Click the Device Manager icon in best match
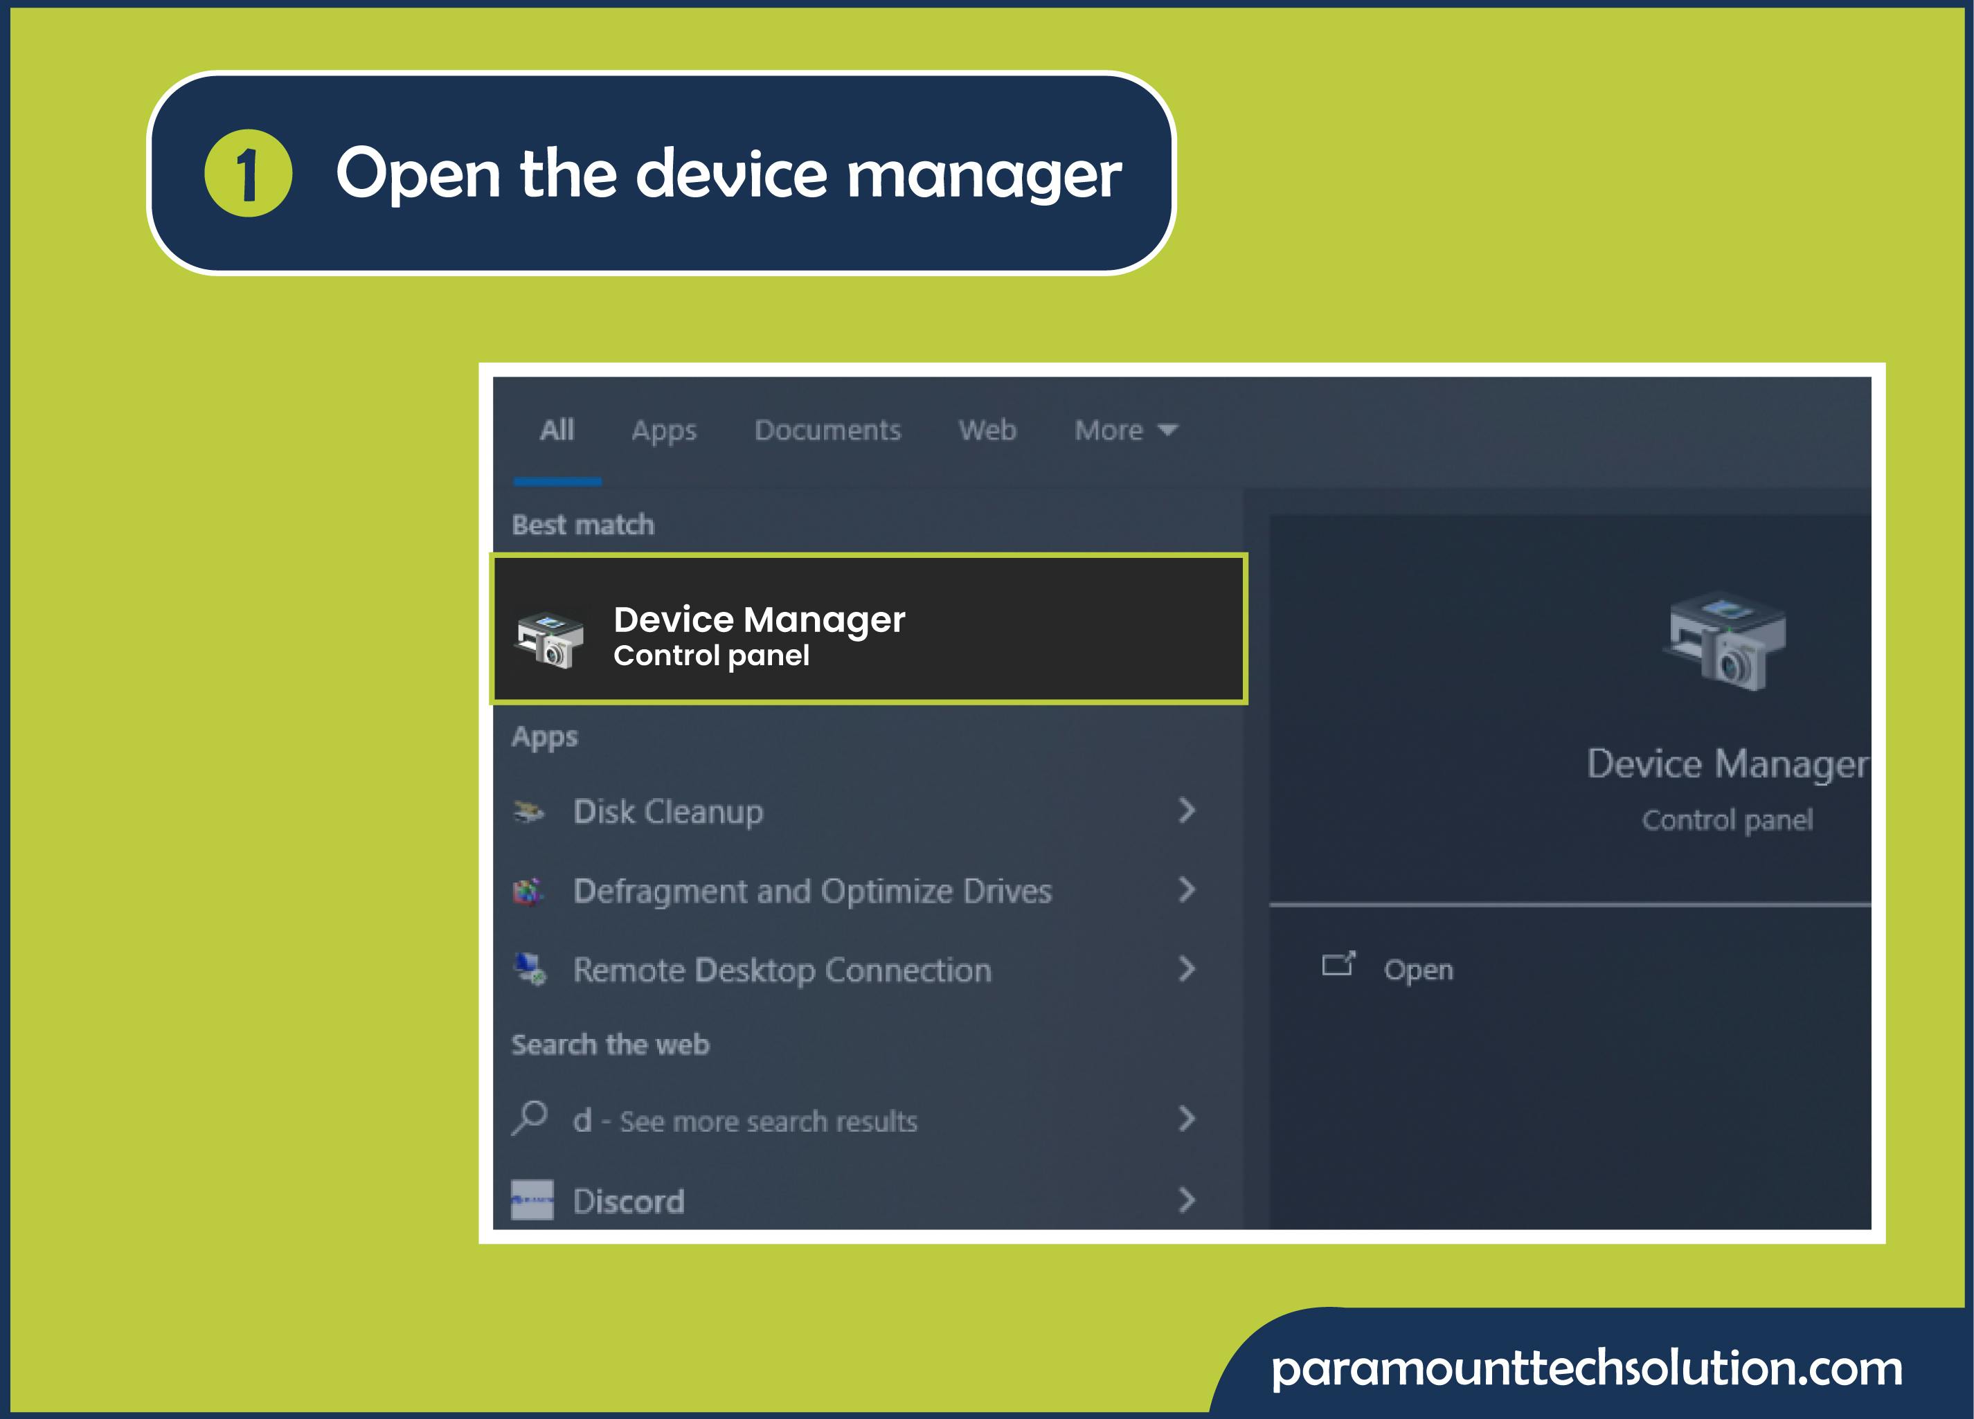Screen dimensions: 1974x1419 click(550, 640)
